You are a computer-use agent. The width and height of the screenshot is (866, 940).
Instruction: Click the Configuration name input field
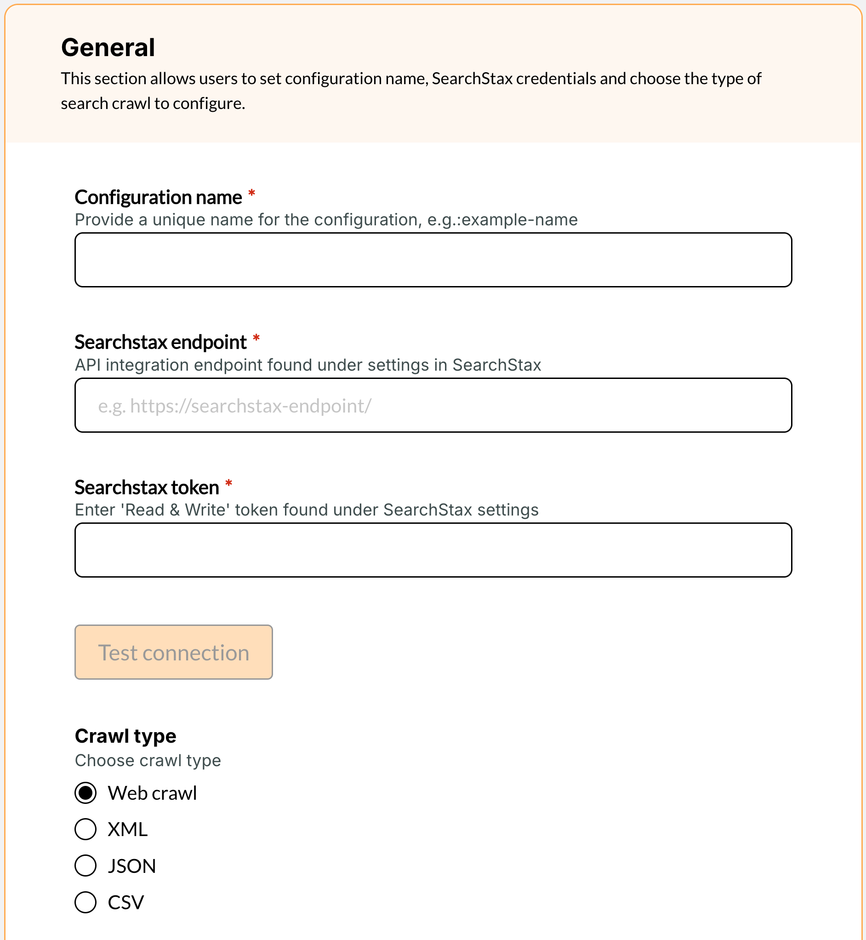(x=433, y=260)
